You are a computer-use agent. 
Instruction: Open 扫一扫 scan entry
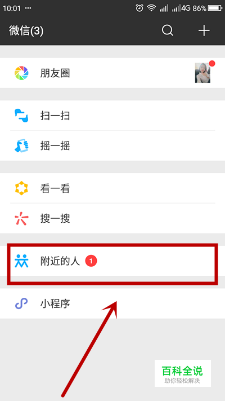(x=112, y=116)
